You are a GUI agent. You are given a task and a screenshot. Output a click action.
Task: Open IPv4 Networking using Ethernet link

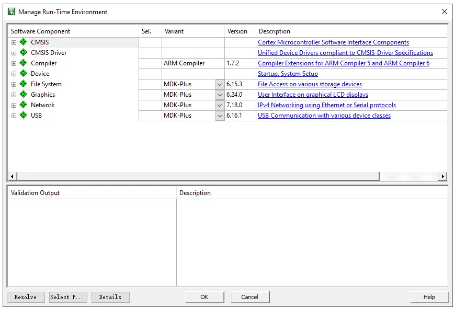pyautogui.click(x=327, y=105)
